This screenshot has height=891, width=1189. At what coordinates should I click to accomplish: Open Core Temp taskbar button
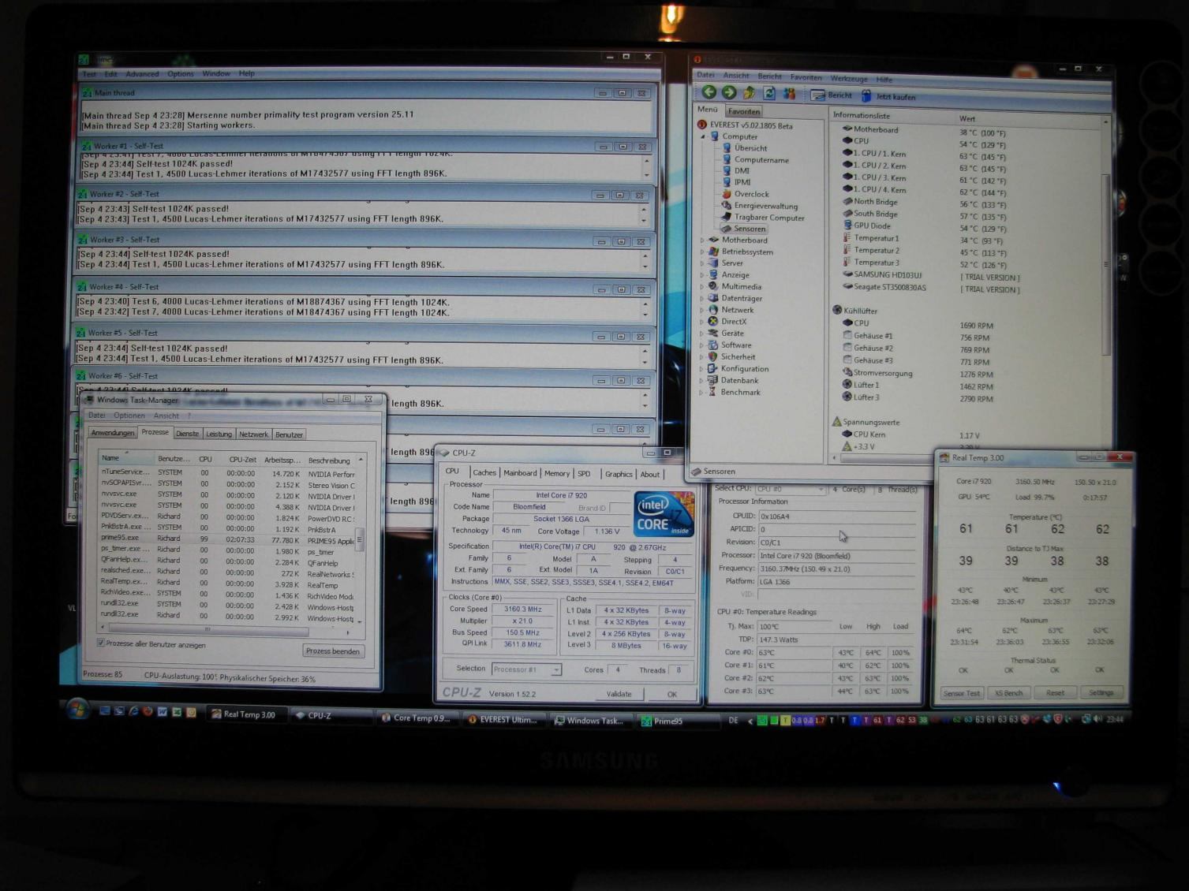coord(416,718)
